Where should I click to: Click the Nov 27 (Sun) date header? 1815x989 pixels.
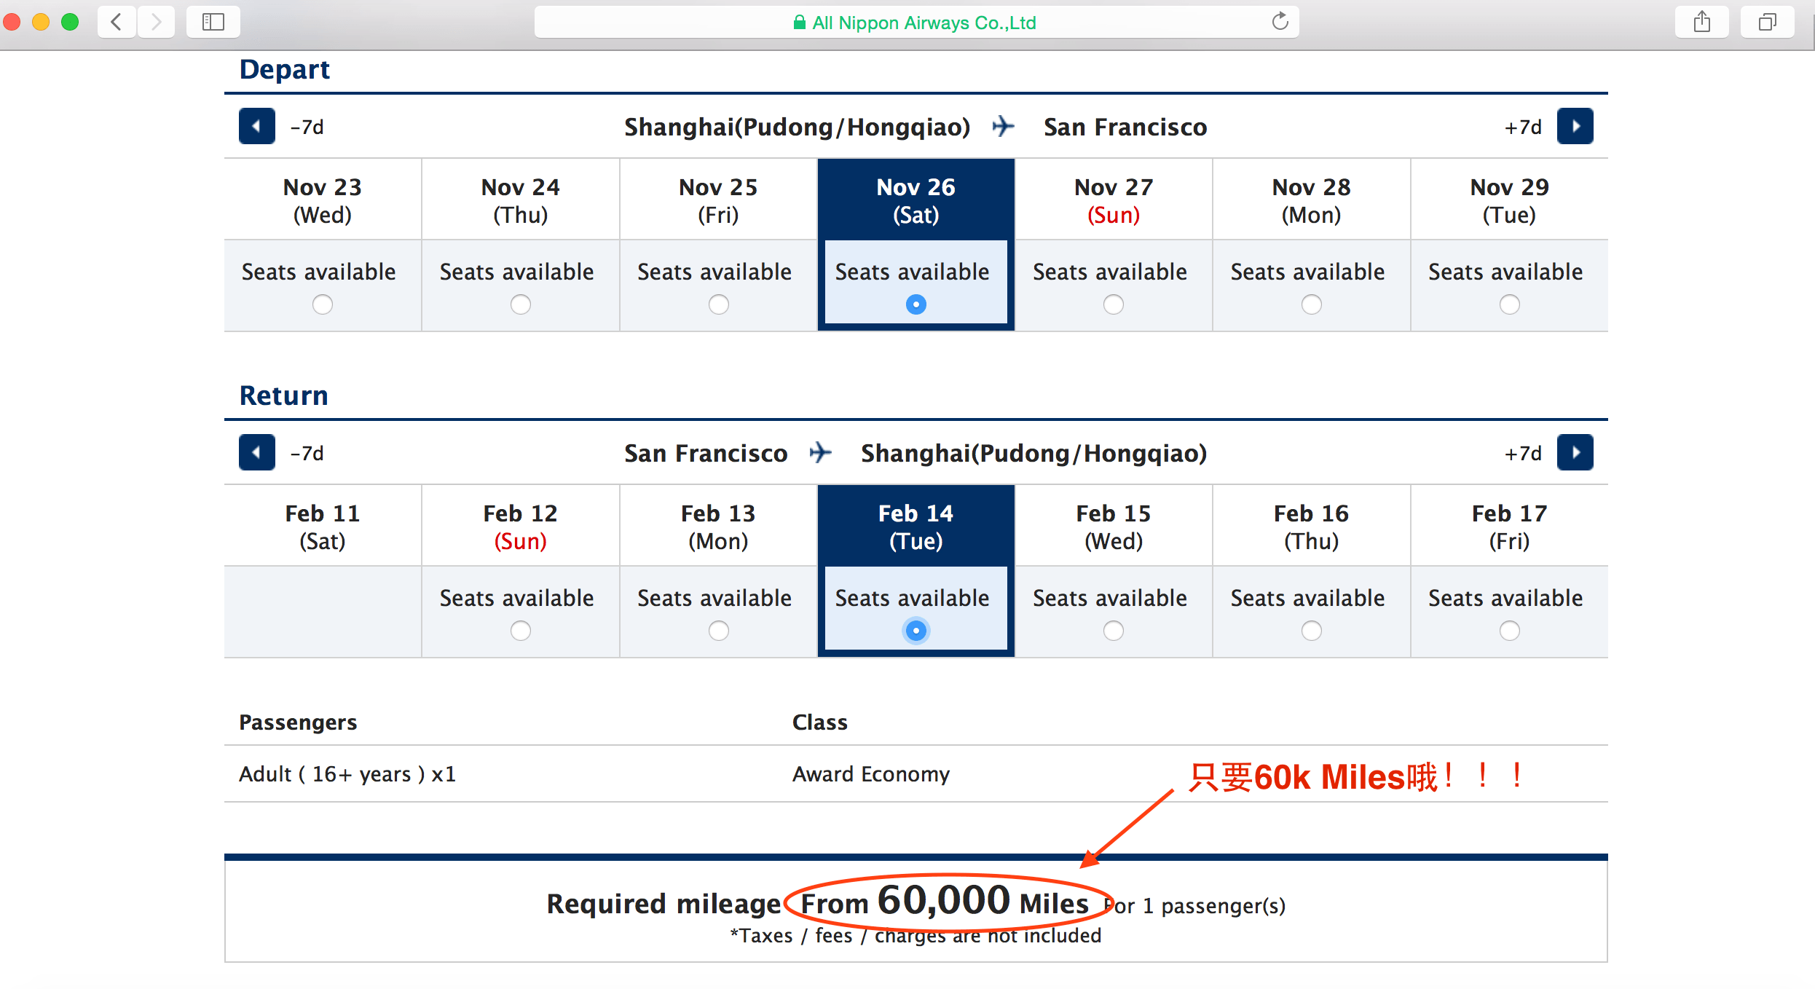click(x=1114, y=200)
